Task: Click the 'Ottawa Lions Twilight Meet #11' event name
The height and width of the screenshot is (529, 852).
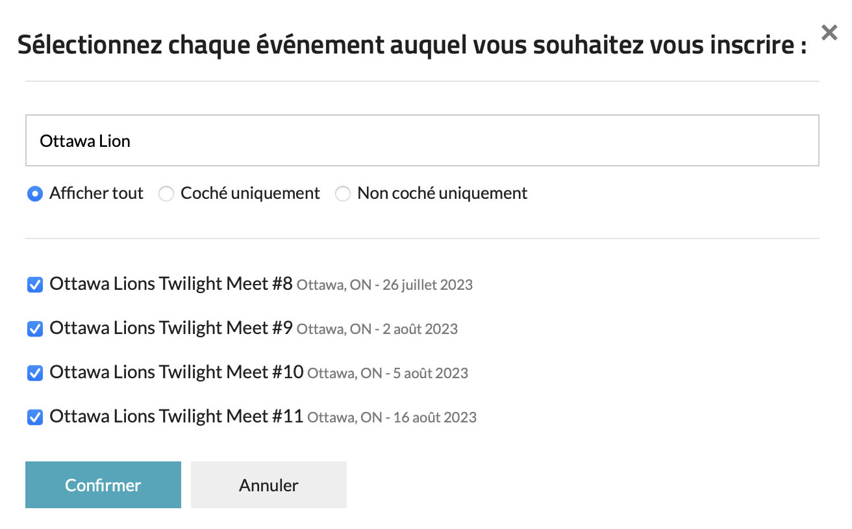Action: pyautogui.click(x=176, y=417)
